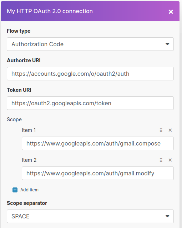The width and height of the screenshot is (182, 228).
Task: Select the Item 1 label
Action: [x=29, y=130]
